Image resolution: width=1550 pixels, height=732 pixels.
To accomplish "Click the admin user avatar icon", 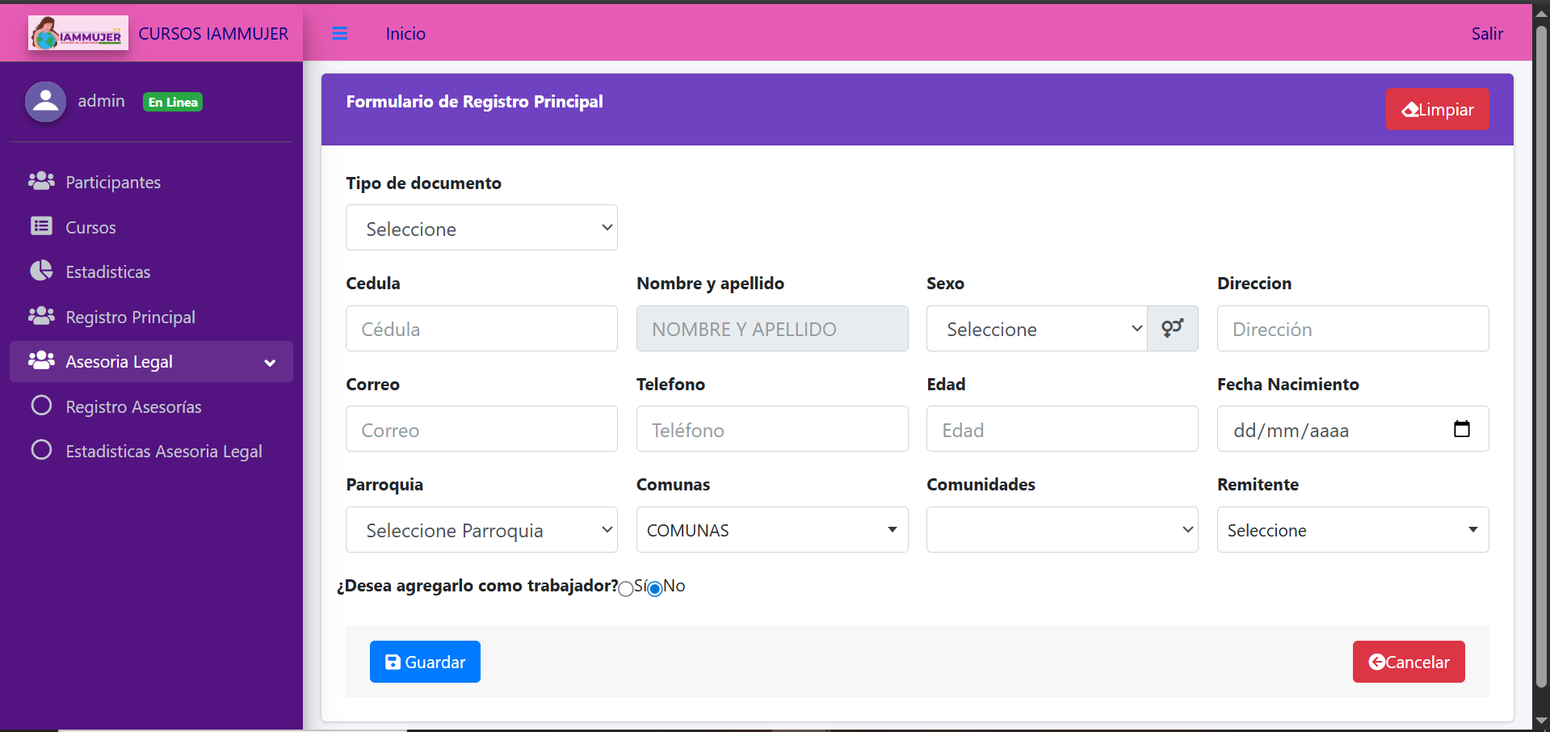I will click(46, 102).
